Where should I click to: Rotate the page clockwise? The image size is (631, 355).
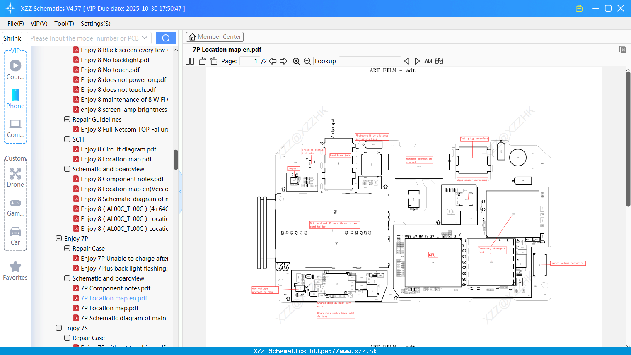tap(213, 61)
